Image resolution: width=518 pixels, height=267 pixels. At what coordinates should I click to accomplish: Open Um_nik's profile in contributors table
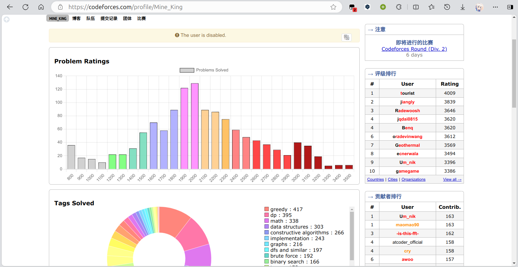point(407,216)
